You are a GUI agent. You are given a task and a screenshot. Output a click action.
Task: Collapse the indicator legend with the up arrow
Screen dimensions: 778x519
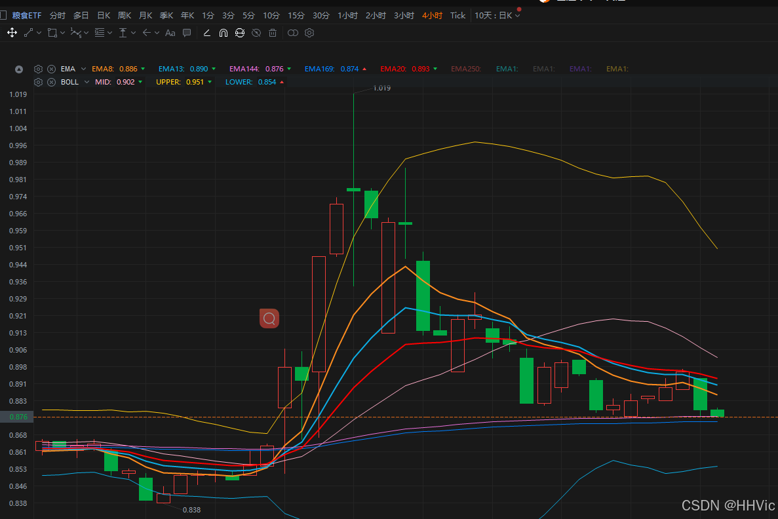coord(19,69)
